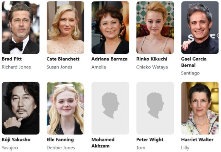Click the Gael García Bernal name link
The height and width of the screenshot is (152, 221).
[194, 62]
